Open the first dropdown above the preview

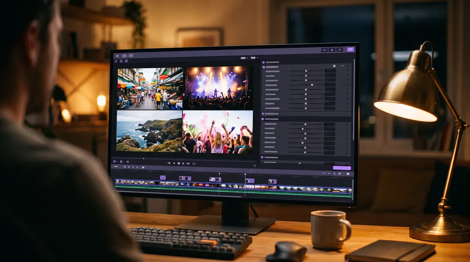point(244,58)
